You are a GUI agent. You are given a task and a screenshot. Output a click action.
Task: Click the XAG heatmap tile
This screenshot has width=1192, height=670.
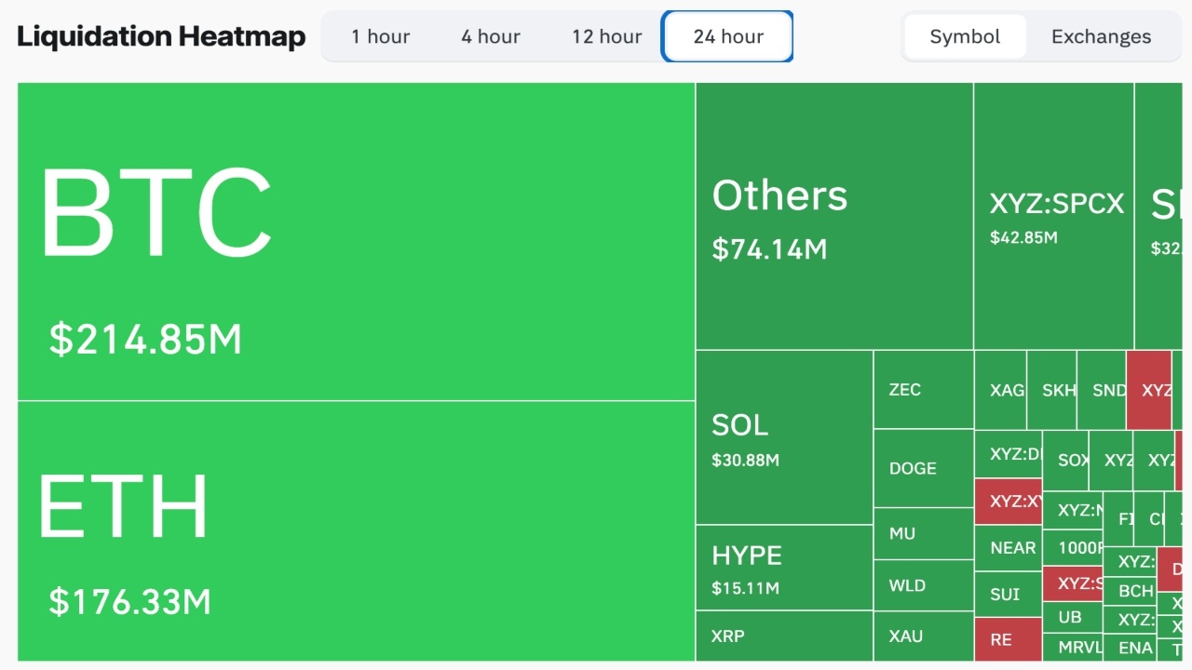pos(1001,390)
